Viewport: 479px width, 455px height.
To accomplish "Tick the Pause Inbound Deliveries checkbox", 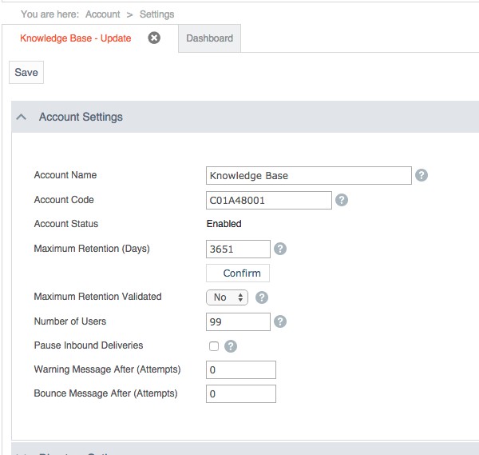I will tap(213, 346).
